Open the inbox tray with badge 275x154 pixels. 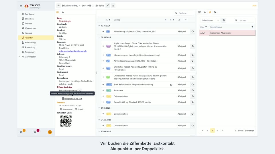click(x=35, y=132)
